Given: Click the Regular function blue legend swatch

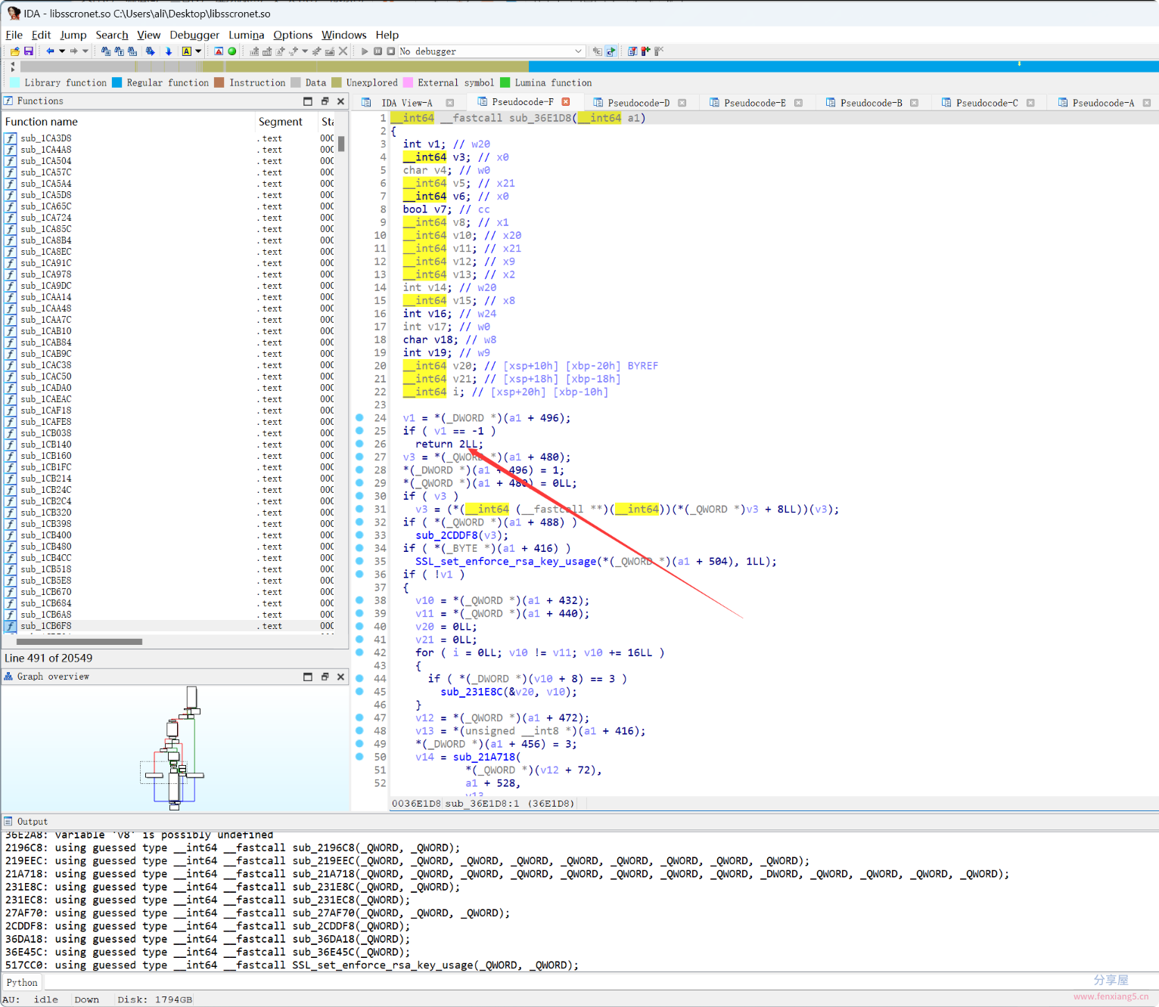Looking at the screenshot, I should click(x=117, y=82).
